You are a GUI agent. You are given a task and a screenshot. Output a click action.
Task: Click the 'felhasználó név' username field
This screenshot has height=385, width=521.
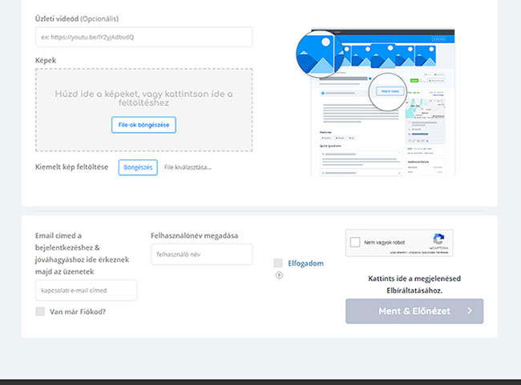tap(201, 255)
